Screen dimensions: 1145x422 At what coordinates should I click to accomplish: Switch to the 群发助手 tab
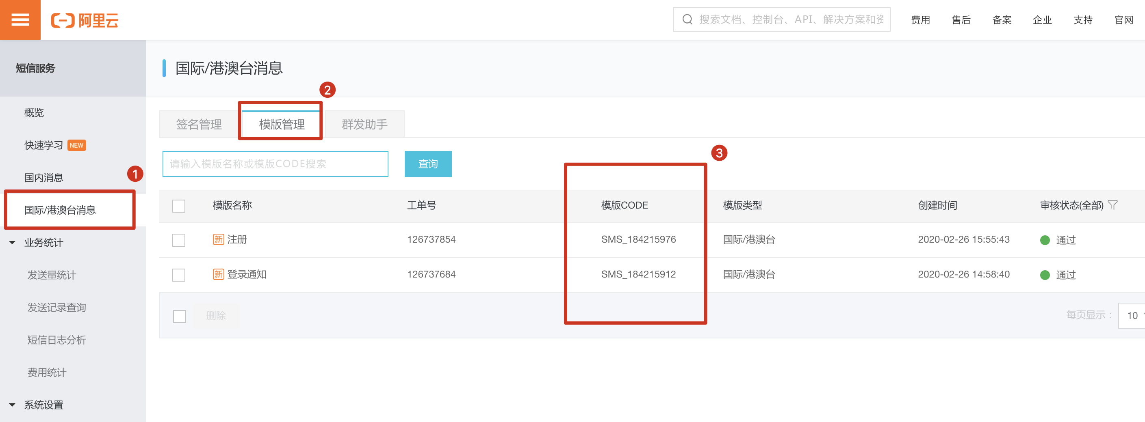point(364,125)
